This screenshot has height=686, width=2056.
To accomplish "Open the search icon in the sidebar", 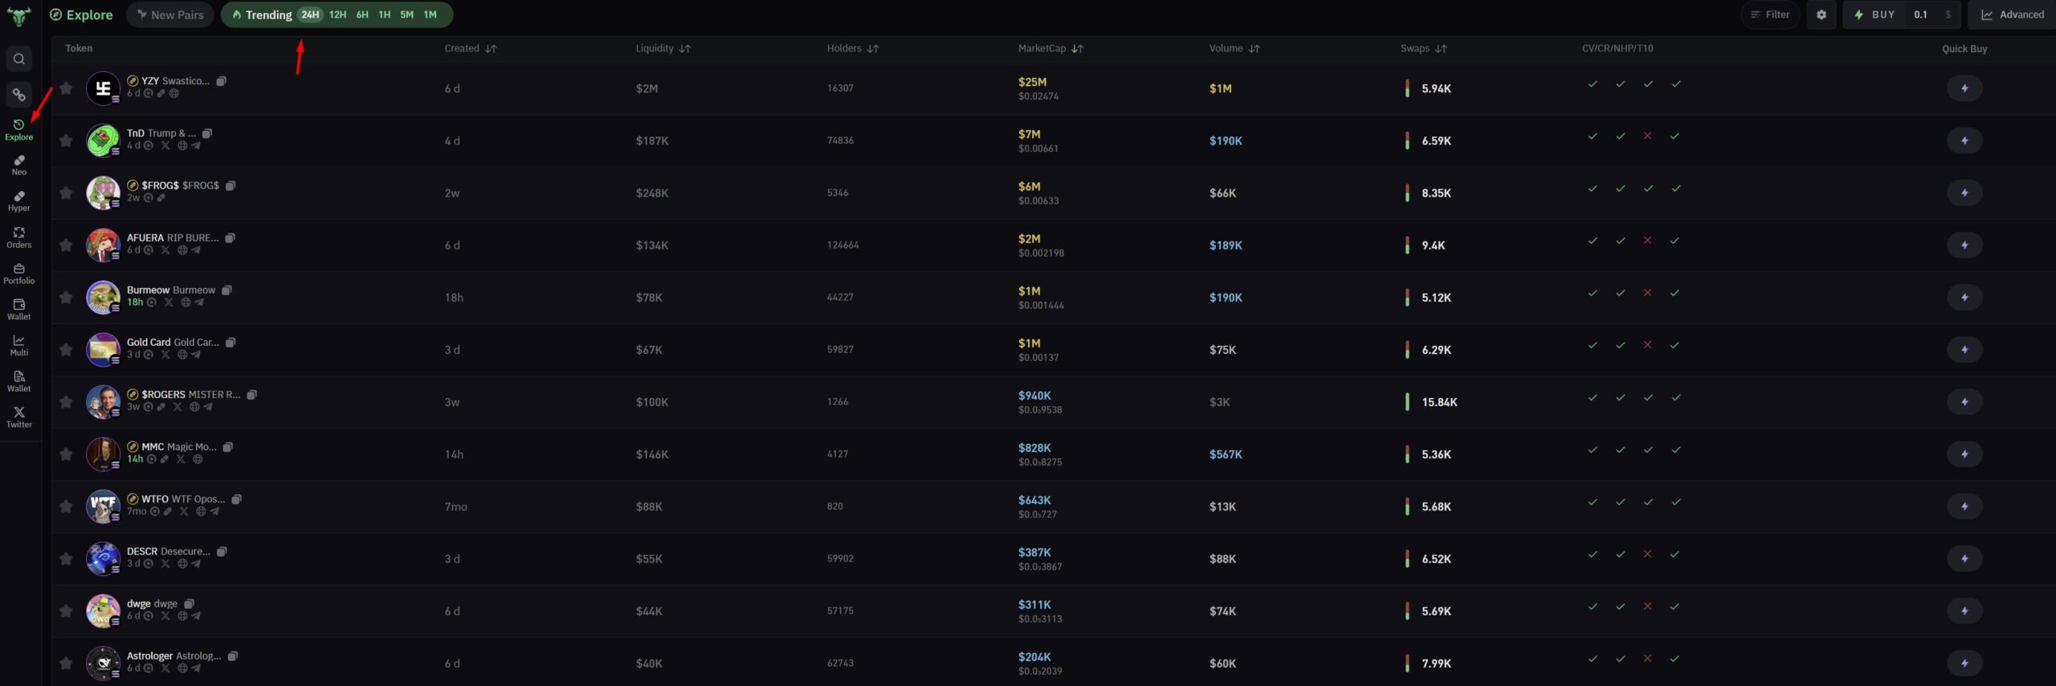I will pyautogui.click(x=19, y=59).
